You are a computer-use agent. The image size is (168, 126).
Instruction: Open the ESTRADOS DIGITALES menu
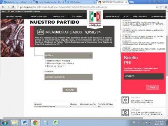coord(158,16)
